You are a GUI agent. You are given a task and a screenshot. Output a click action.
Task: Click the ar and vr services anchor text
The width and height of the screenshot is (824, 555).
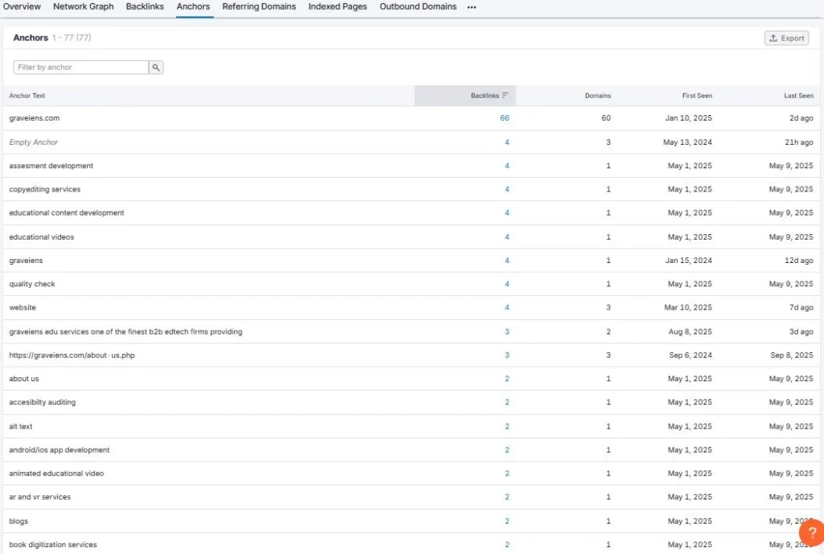point(39,497)
